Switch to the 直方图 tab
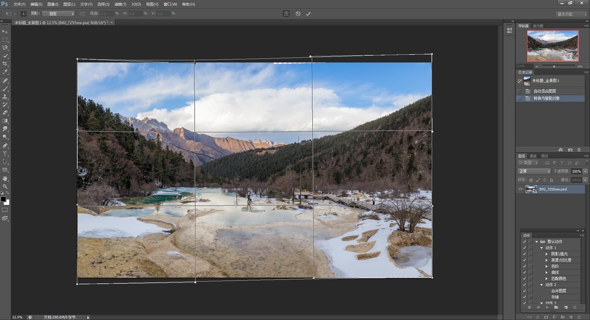590x320 pixels. 538,26
